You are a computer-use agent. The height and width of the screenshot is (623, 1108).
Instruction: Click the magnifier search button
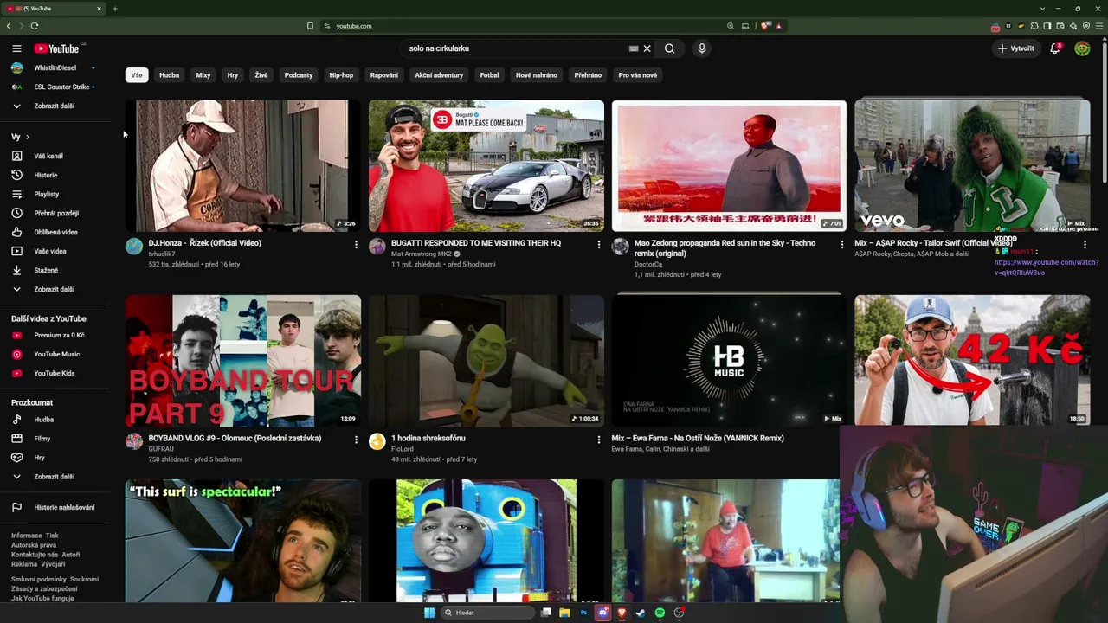pos(669,48)
